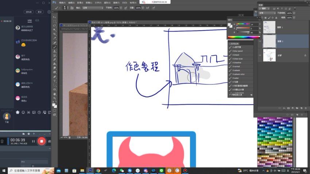Toggle lock position icon in layers panel
310x174 pixels.
click(273, 18)
